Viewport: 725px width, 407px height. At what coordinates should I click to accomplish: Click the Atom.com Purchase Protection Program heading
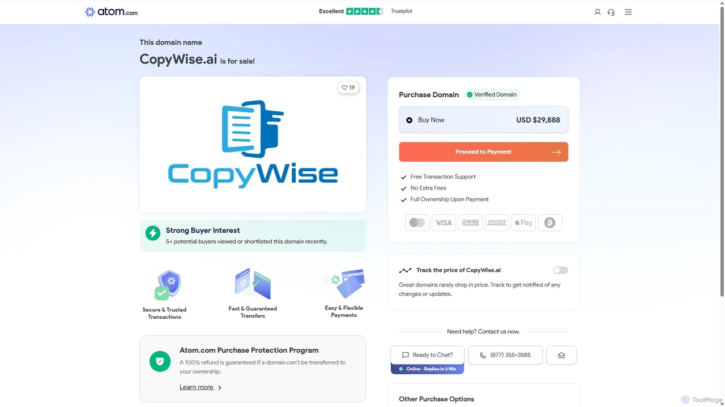tap(249, 350)
